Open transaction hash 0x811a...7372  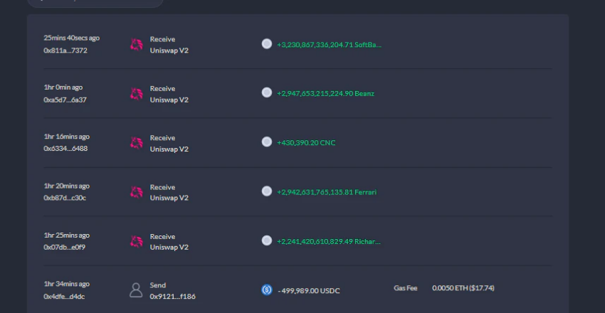point(65,51)
